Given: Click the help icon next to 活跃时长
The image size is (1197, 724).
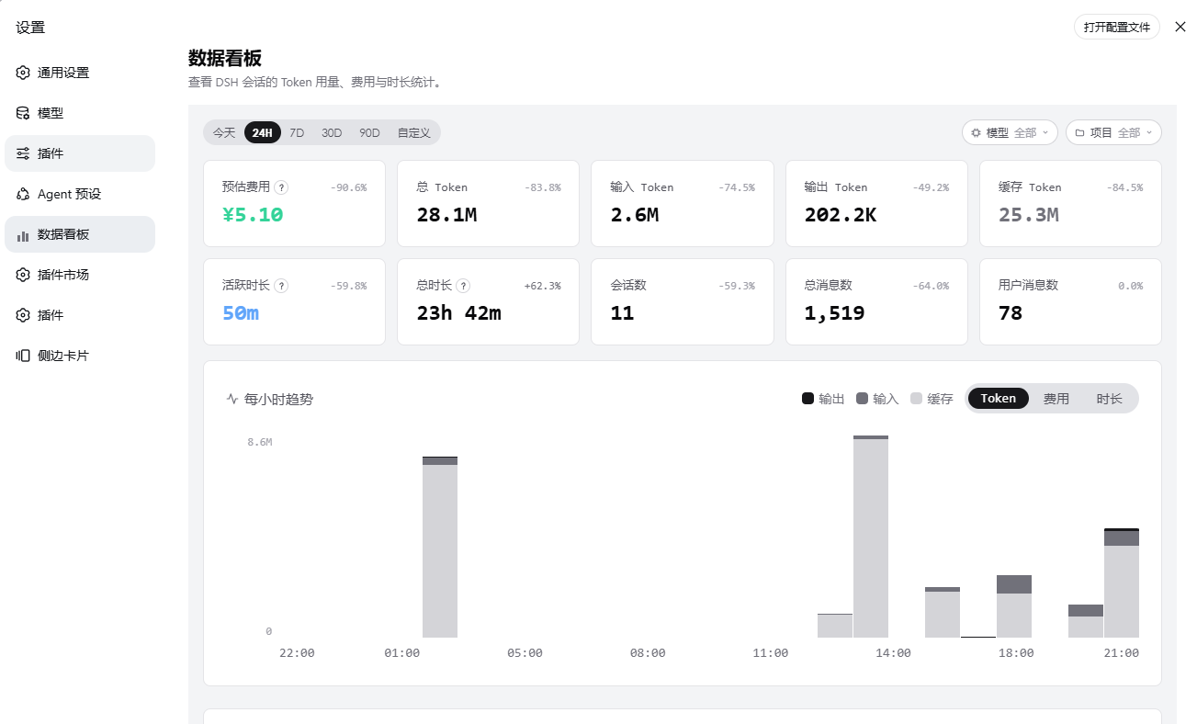Looking at the screenshot, I should pos(281,286).
